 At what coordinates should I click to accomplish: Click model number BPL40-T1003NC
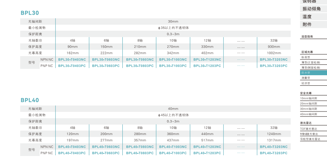pos(173,147)
